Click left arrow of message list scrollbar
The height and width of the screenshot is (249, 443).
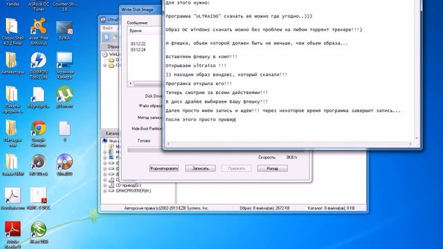click(x=130, y=84)
